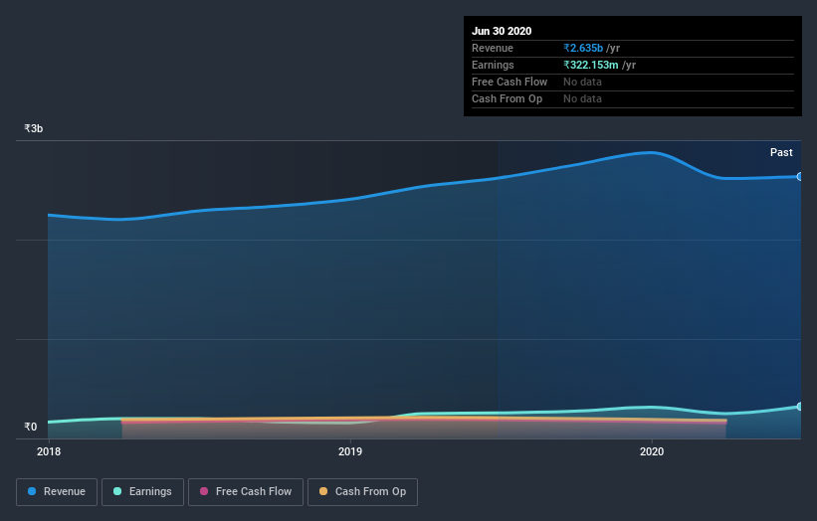Click the orange Cash From Op dot
This screenshot has width=817, height=521.
tap(323, 491)
